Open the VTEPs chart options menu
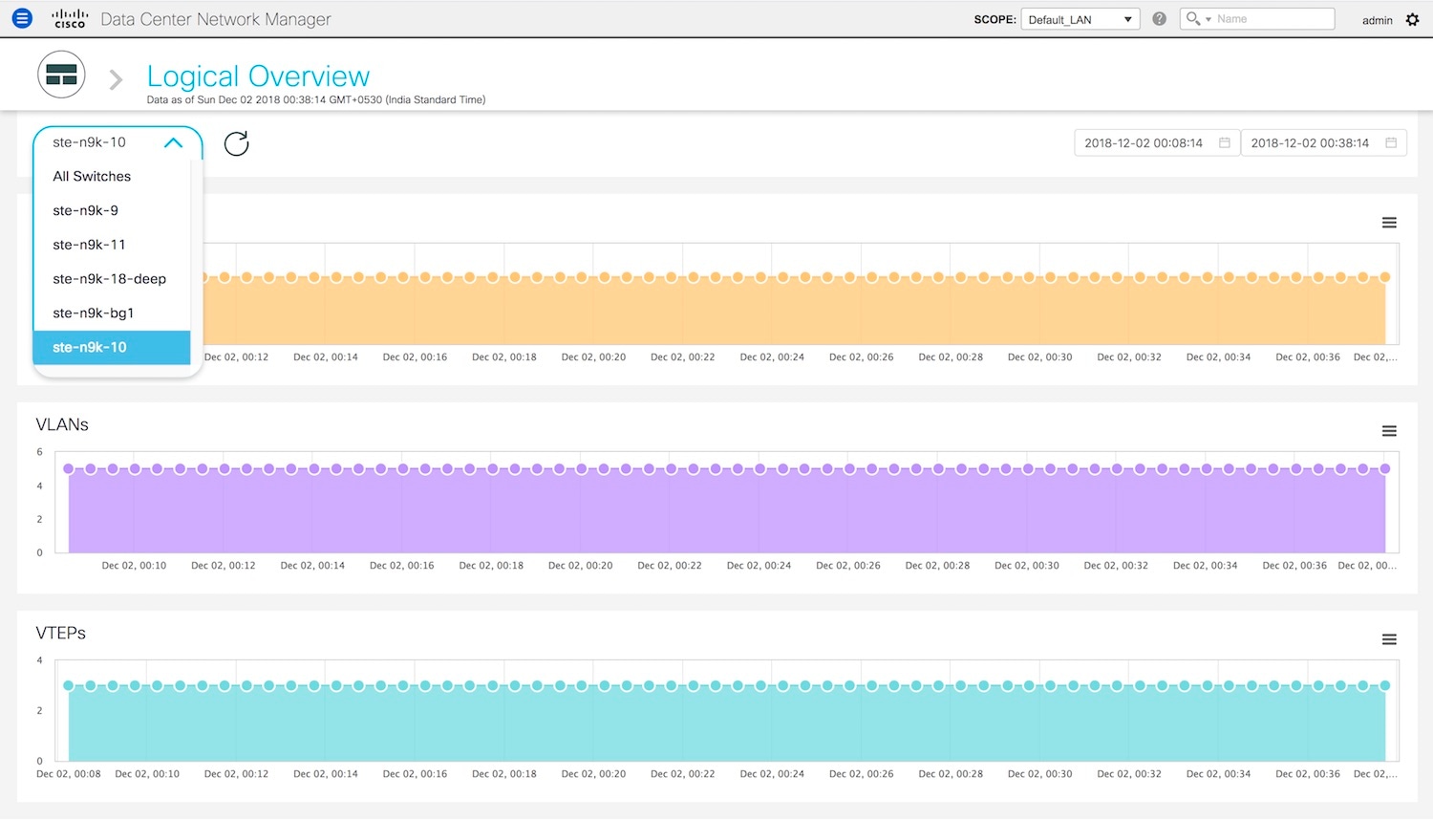1433x820 pixels. [1389, 639]
